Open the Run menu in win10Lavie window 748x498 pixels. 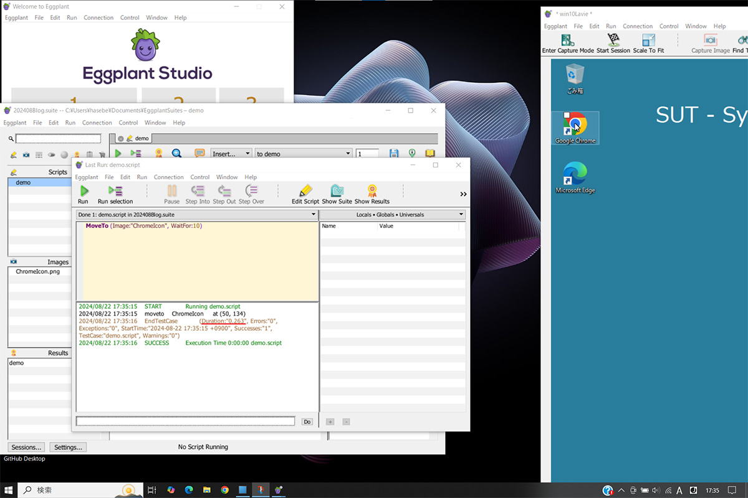tap(611, 26)
